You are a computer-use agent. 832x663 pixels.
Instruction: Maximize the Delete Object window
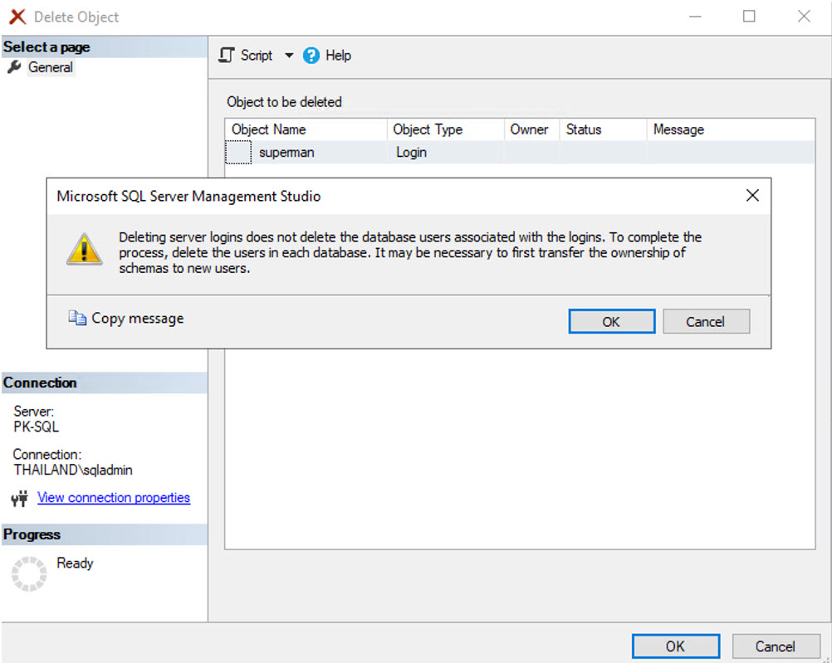pyautogui.click(x=749, y=17)
